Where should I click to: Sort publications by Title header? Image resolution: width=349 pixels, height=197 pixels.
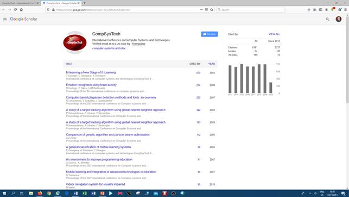69,64
